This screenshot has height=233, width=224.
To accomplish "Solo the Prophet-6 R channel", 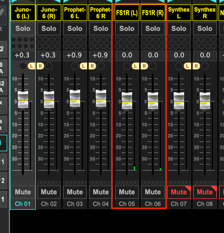I will click(101, 28).
